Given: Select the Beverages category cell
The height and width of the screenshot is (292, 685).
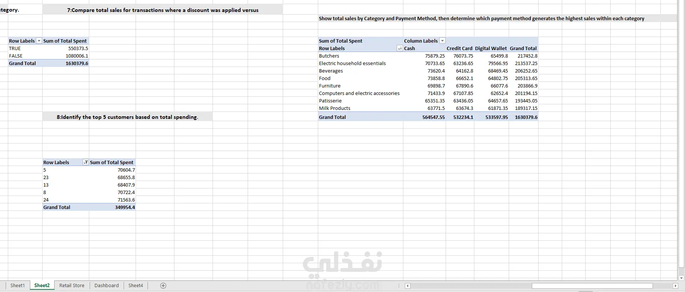Looking at the screenshot, I should pos(361,71).
